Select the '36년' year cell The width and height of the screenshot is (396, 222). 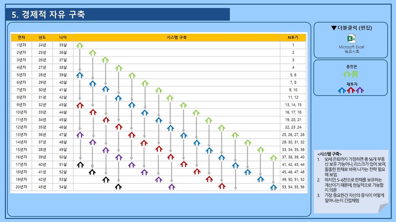[42, 135]
